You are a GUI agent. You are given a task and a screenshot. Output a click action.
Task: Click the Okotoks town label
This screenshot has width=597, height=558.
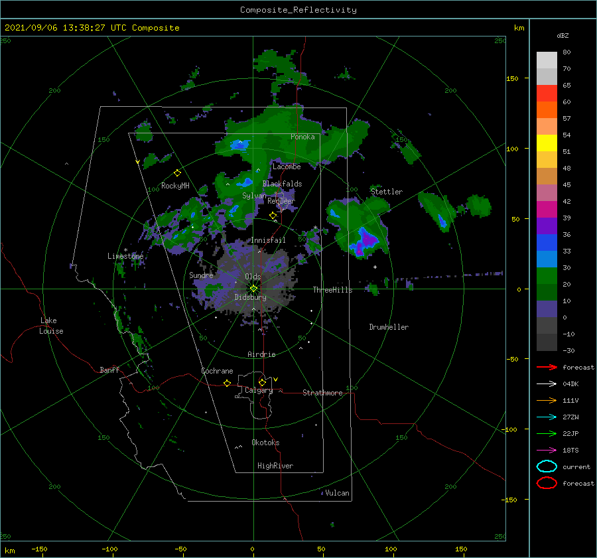265,443
